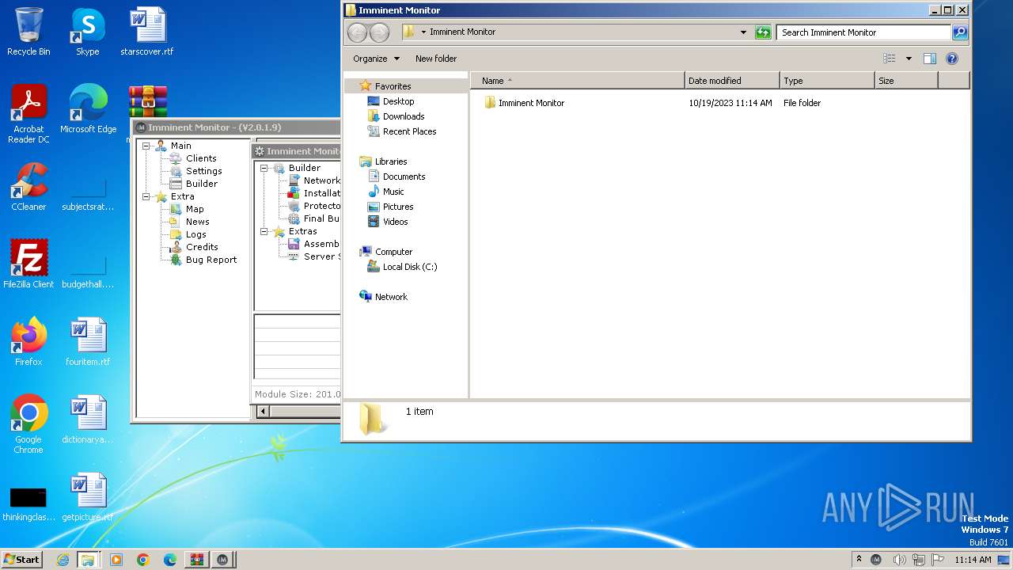Click Explorer refresh button
Viewport: 1013px width, 570px height.
click(763, 32)
